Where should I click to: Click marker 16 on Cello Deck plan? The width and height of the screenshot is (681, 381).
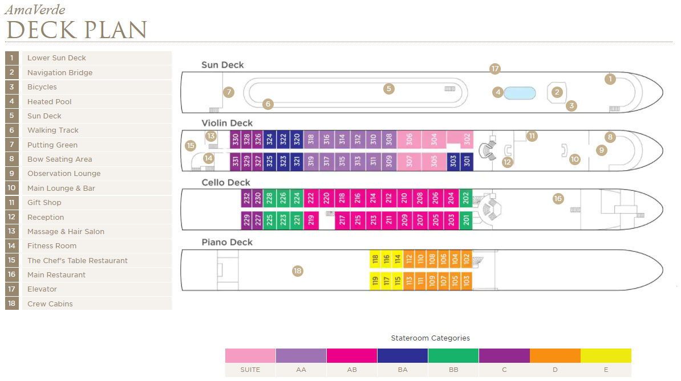pos(558,199)
